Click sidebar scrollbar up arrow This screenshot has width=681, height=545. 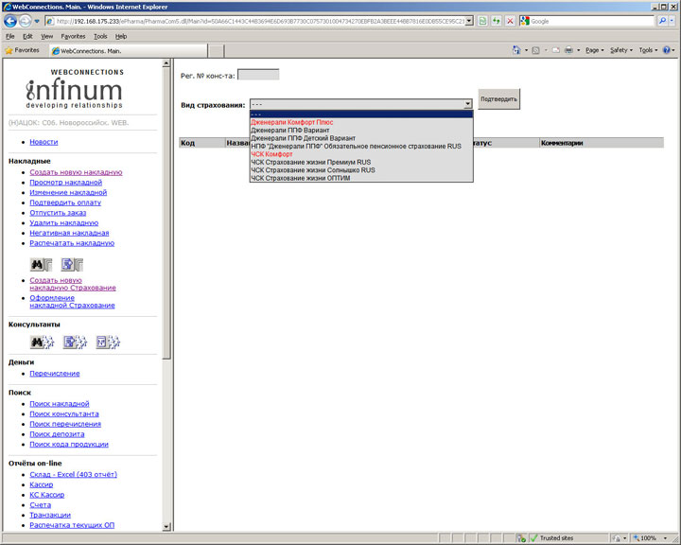166,63
